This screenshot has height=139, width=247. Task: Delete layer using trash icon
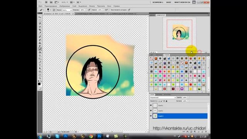pyautogui.click(x=206, y=132)
